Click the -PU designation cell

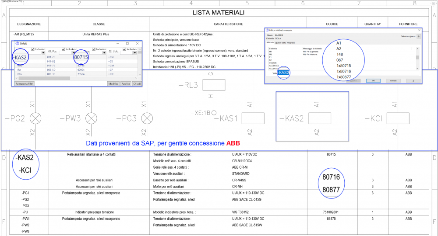tap(25, 212)
